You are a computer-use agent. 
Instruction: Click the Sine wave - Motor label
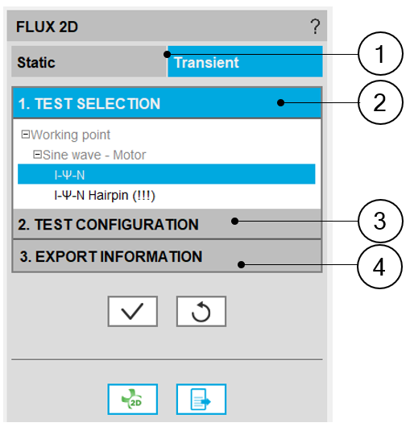click(x=94, y=155)
